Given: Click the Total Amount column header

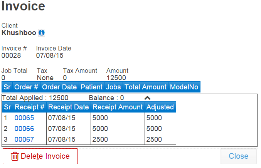Looking at the screenshot, I should tap(145, 87).
